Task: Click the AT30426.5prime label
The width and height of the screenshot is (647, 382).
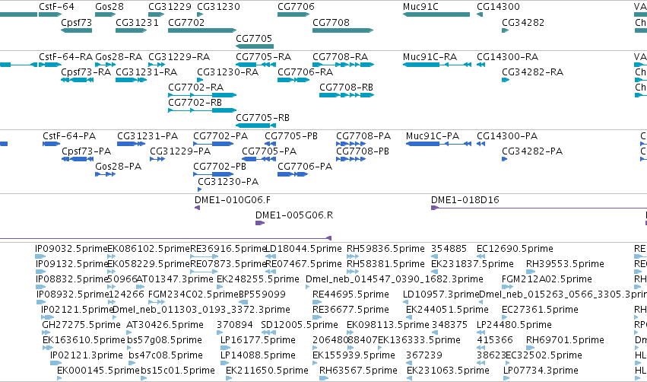Action: coord(165,325)
